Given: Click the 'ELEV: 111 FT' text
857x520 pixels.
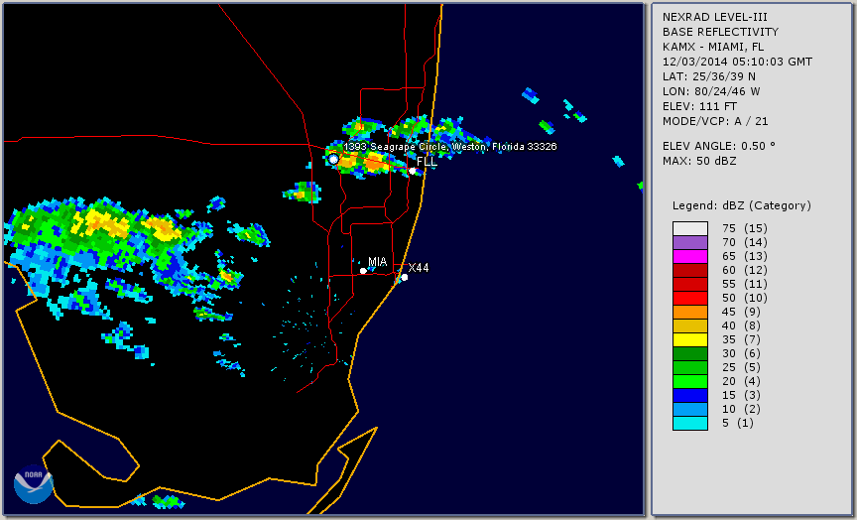Looking at the screenshot, I should (x=699, y=106).
